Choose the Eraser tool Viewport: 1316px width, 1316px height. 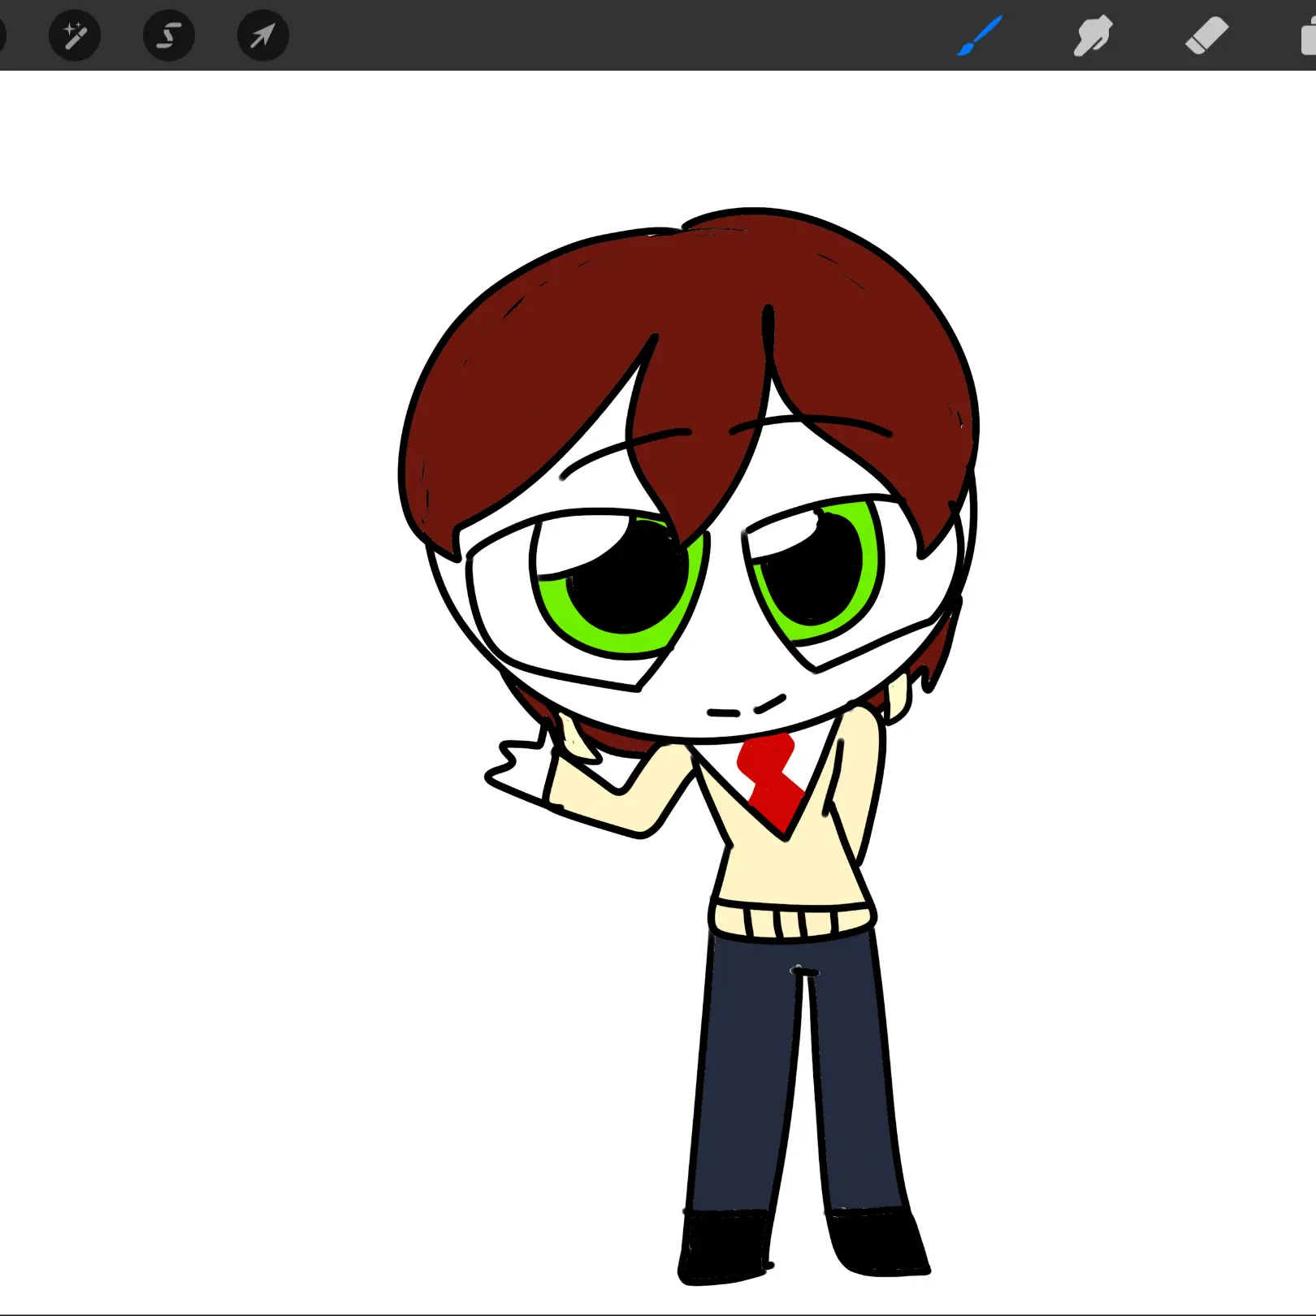tap(1206, 37)
